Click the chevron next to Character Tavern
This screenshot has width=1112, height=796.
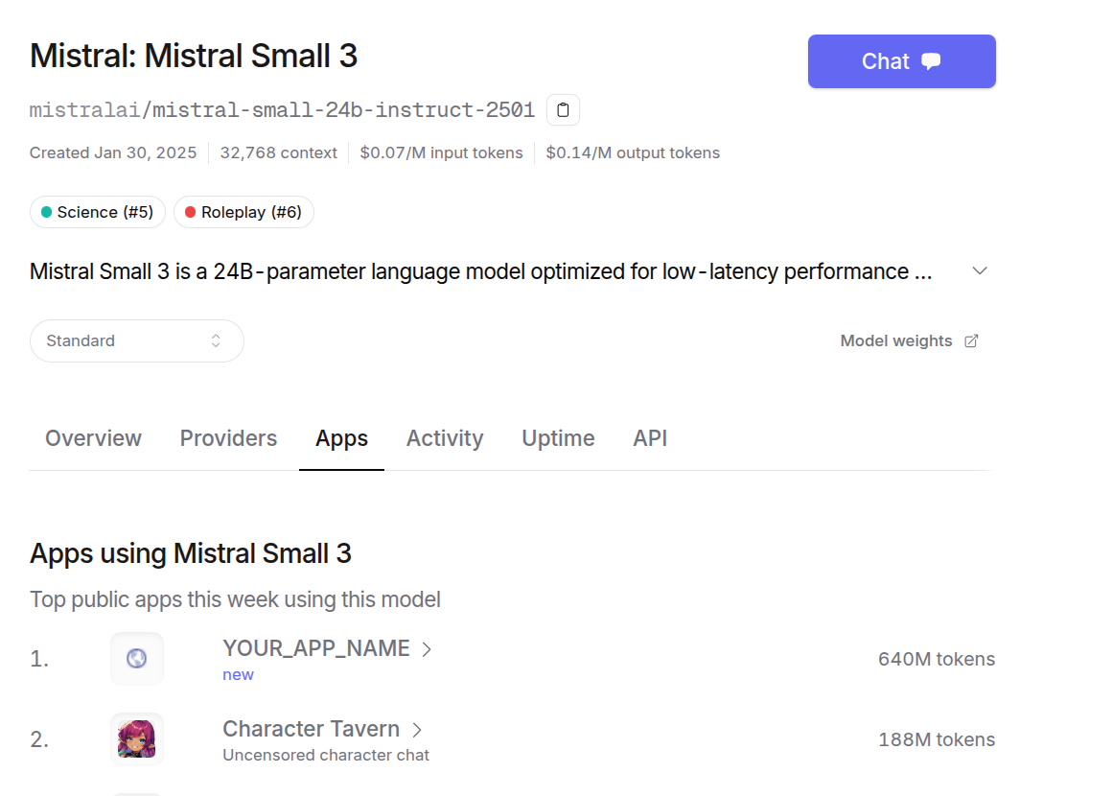[417, 730]
